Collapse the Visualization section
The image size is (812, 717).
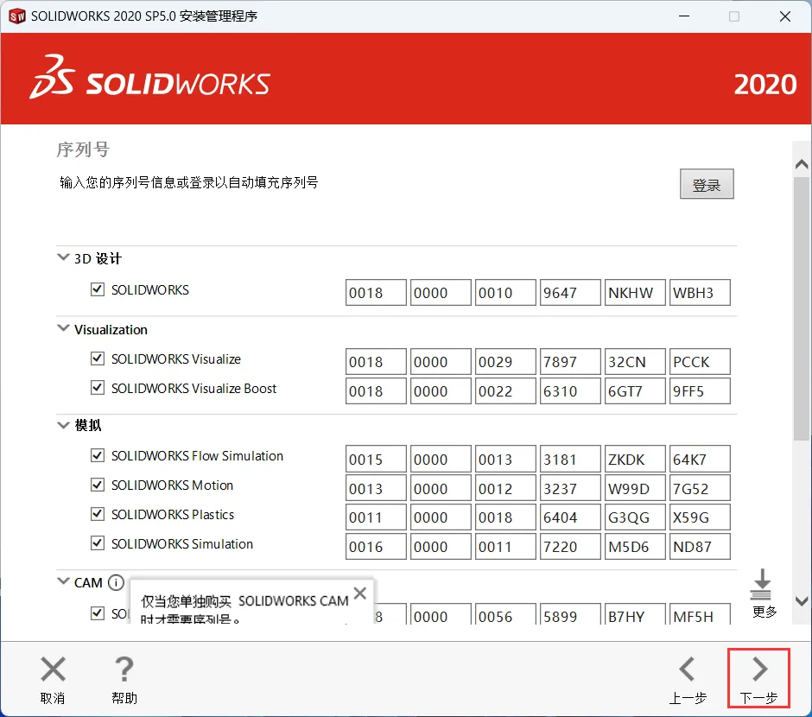[63, 328]
